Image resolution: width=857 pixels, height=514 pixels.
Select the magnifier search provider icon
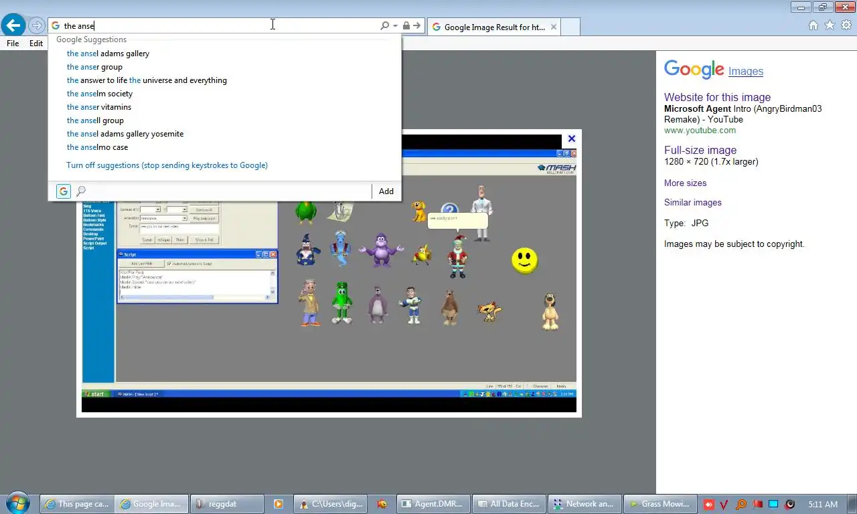pyautogui.click(x=81, y=191)
